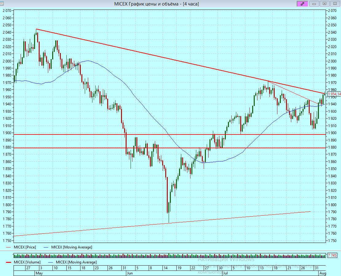Restore down the MICEX chart window

point(324,4)
